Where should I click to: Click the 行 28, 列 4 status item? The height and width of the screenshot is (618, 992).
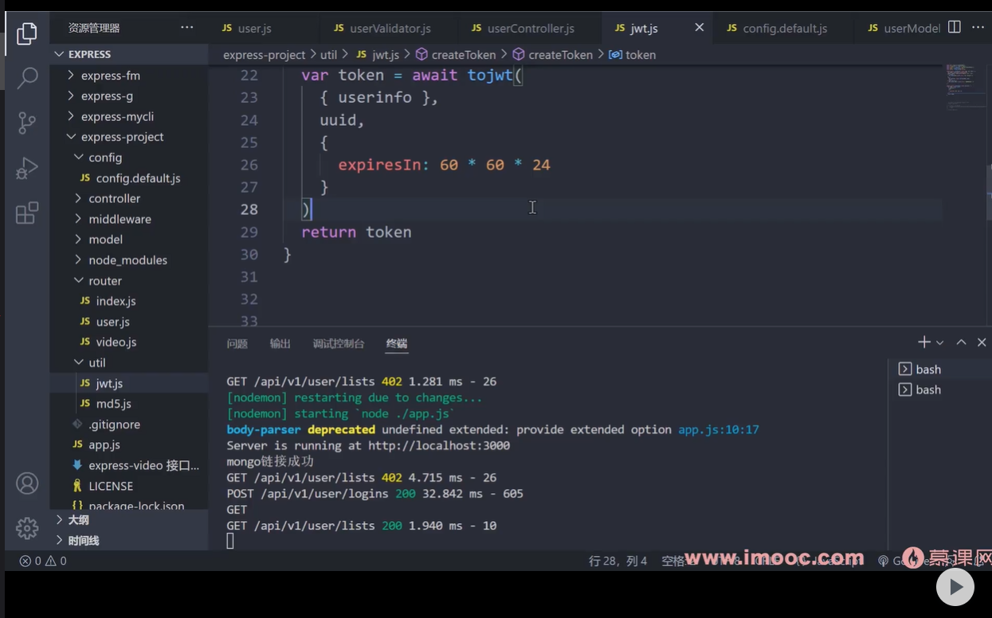pyautogui.click(x=618, y=561)
